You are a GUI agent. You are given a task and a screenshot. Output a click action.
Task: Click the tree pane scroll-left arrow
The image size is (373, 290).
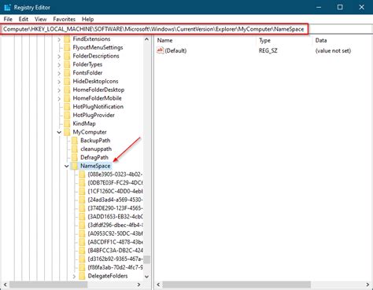click(5, 284)
